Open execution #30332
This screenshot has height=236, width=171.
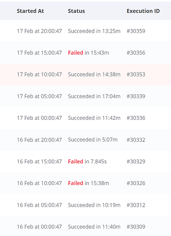tap(136, 140)
